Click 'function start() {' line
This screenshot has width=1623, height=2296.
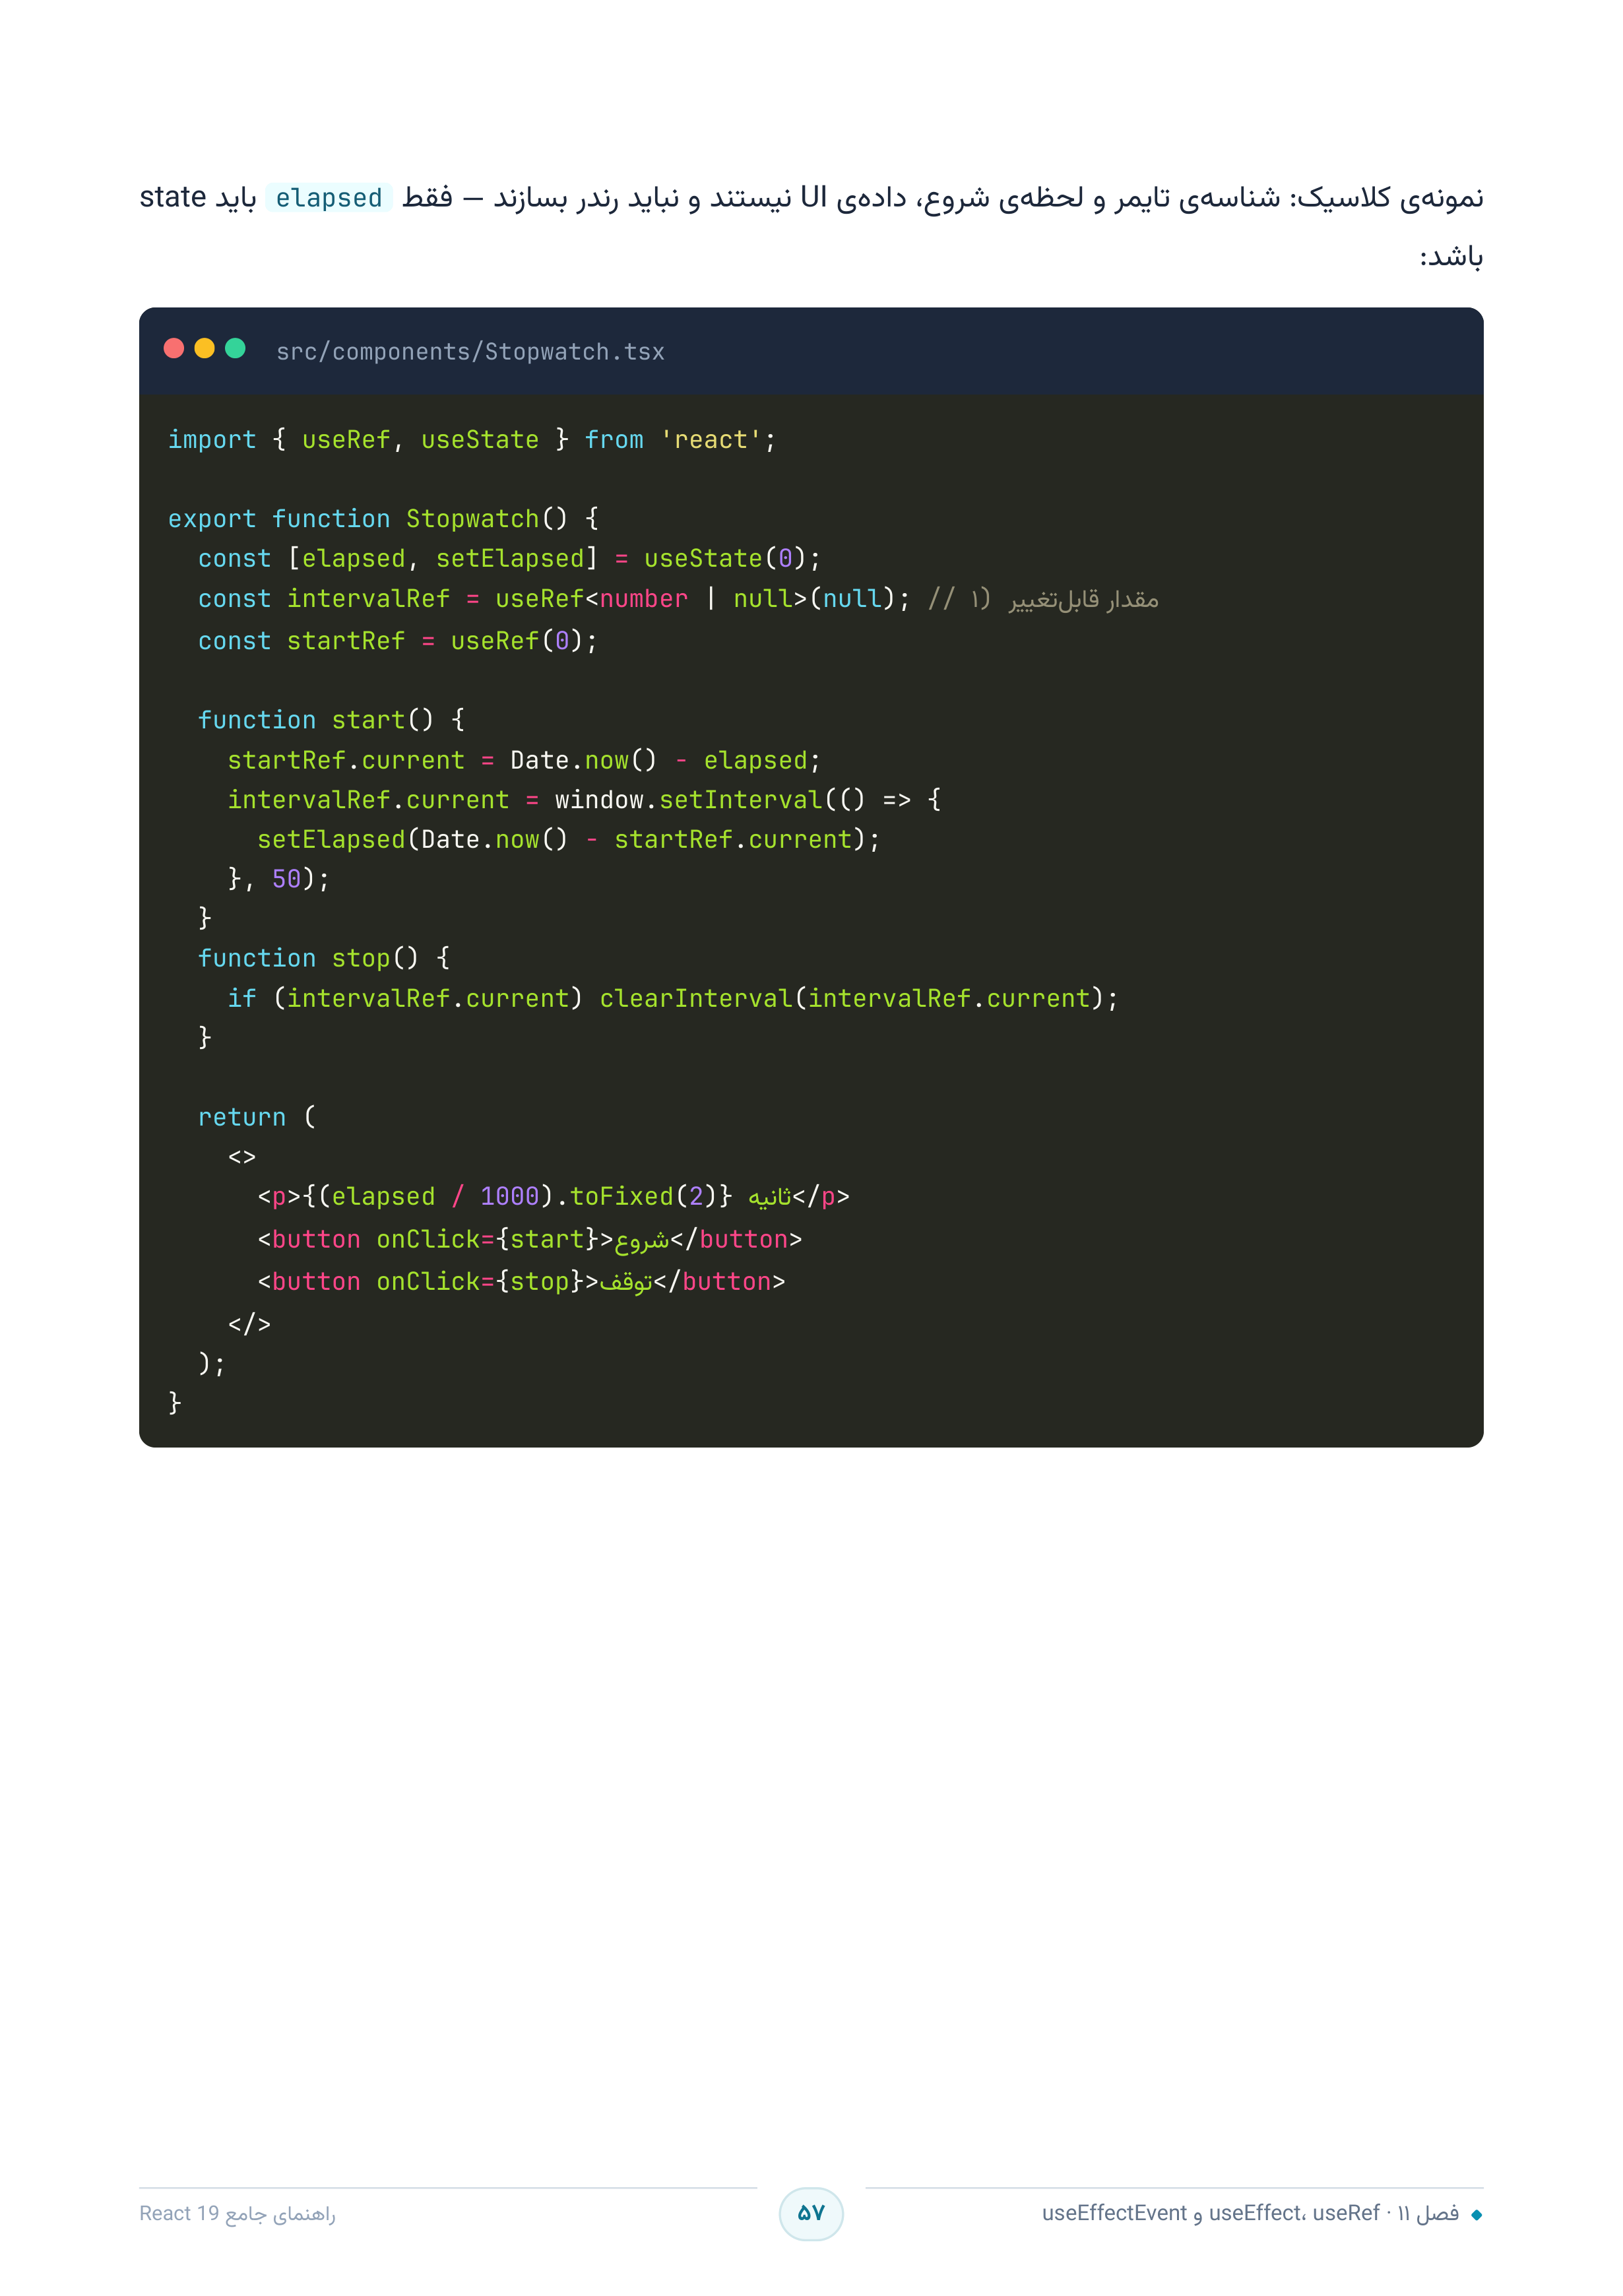[x=331, y=720]
